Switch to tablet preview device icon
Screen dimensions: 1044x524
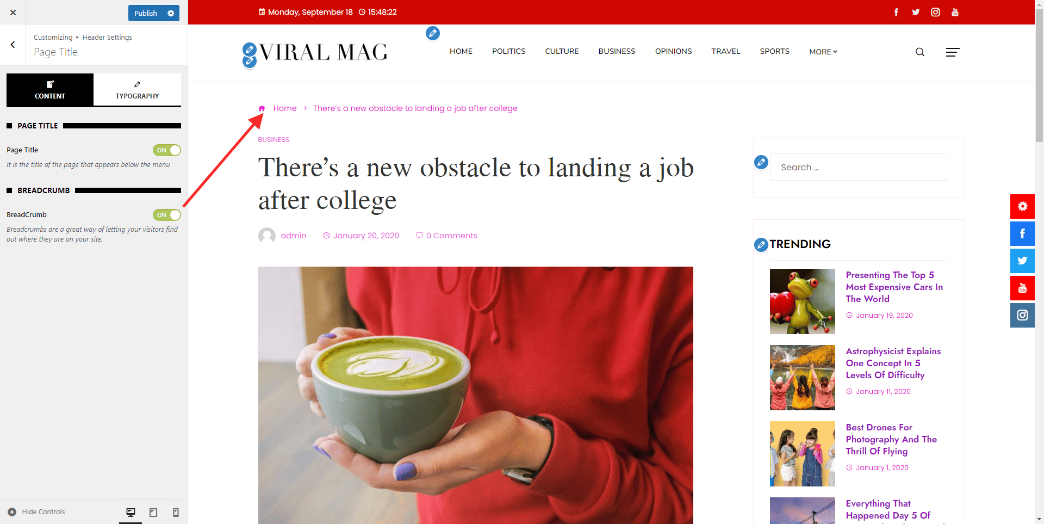[153, 512]
